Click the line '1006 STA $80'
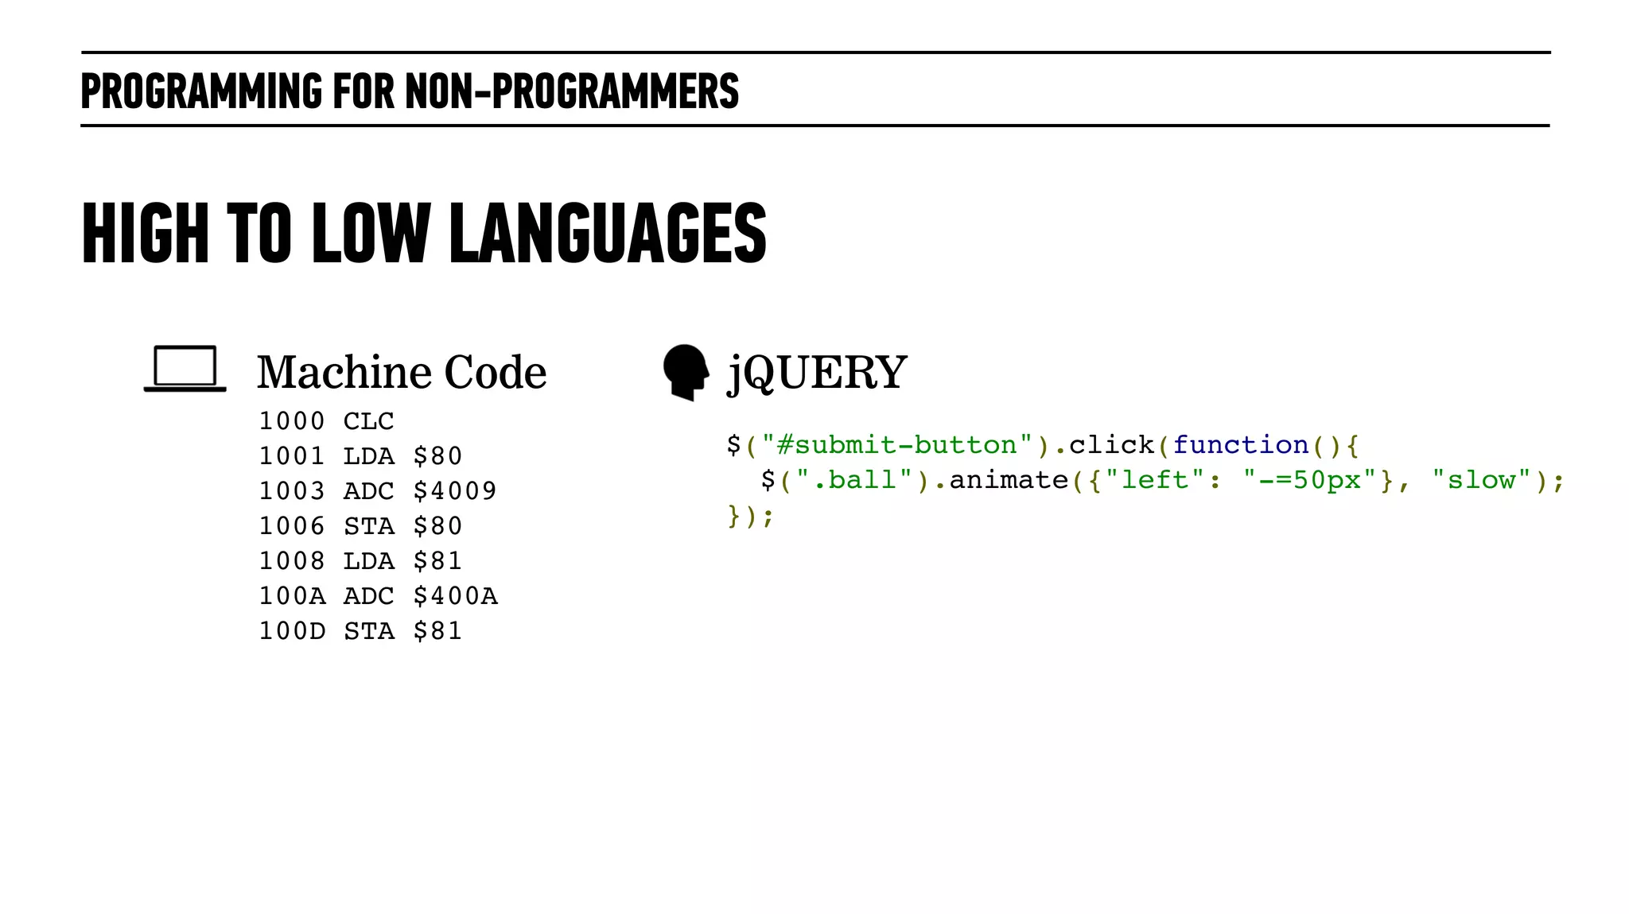The width and height of the screenshot is (1629, 914). (x=360, y=526)
